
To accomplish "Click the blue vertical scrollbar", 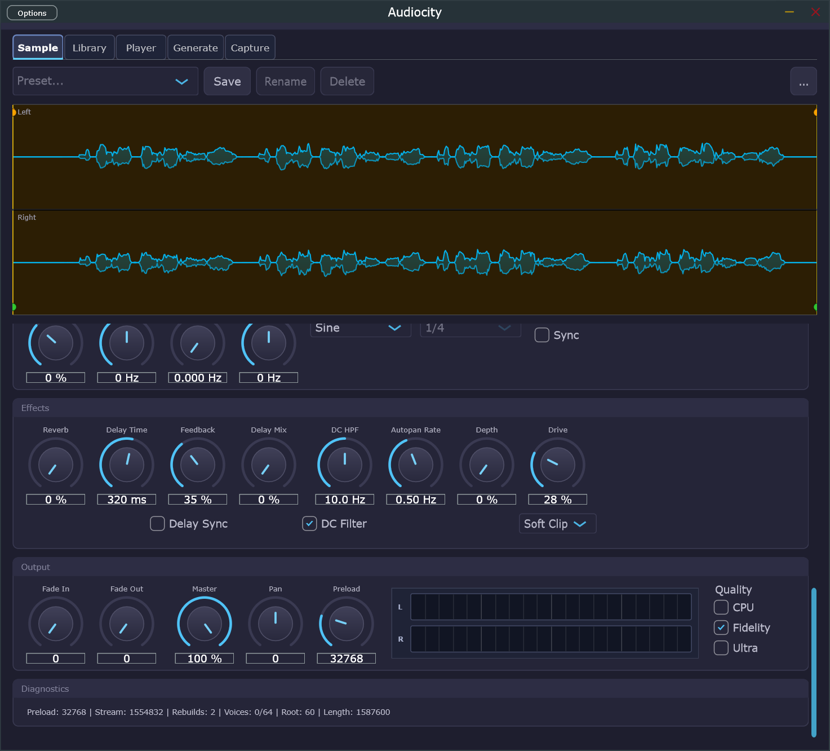I will click(814, 662).
